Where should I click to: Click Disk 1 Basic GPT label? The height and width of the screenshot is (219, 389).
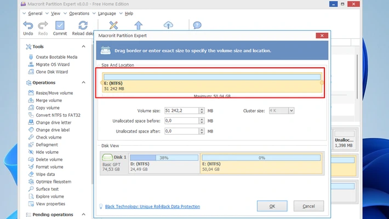pyautogui.click(x=114, y=163)
